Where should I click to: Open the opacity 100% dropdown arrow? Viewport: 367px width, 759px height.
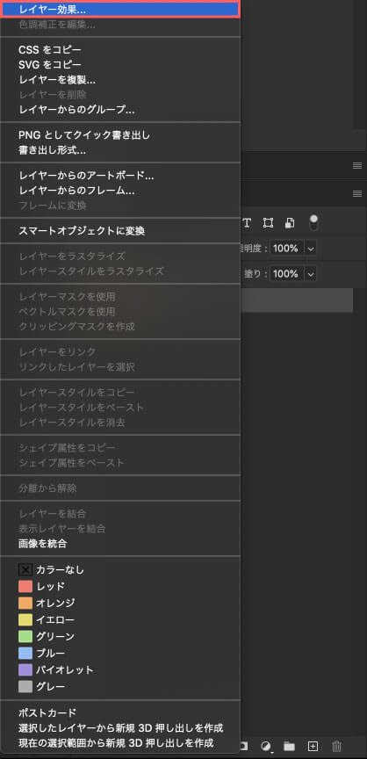coord(311,249)
